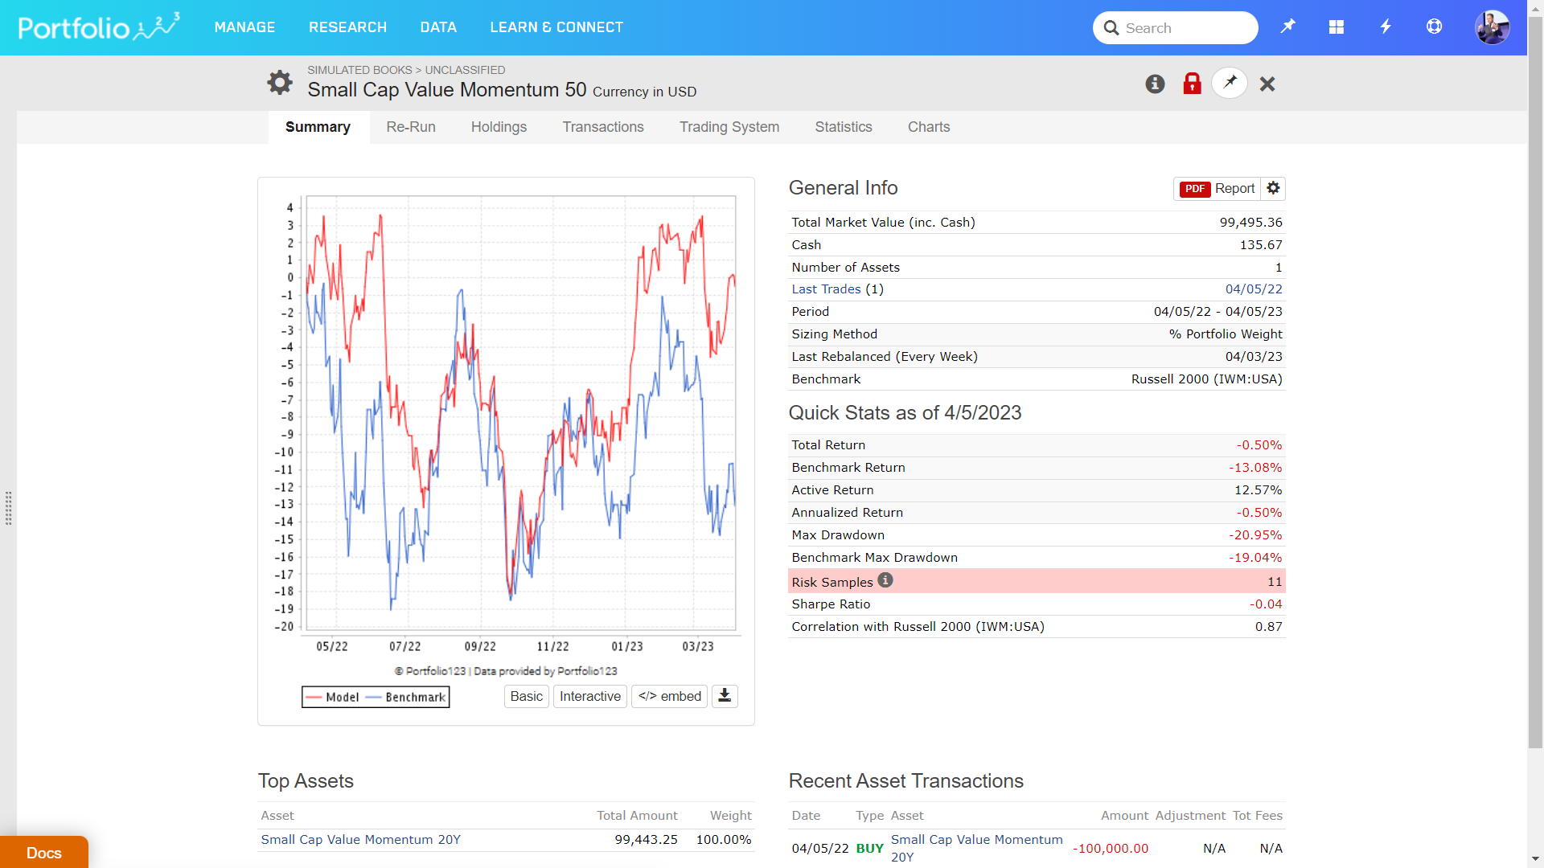Viewport: 1544px width, 868px height.
Task: Click the lightning bolt icon in the header
Action: point(1386,27)
